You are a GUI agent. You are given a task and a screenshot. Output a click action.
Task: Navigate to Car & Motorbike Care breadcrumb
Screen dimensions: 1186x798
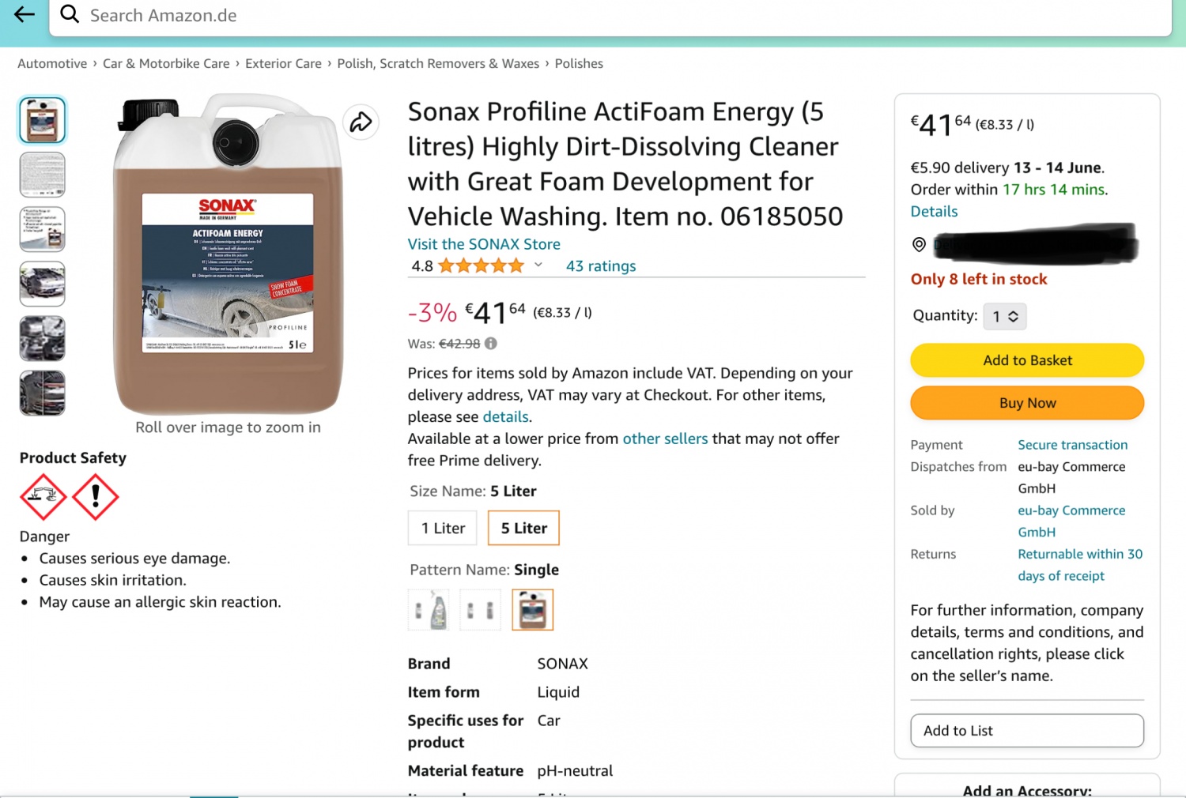[x=166, y=64]
